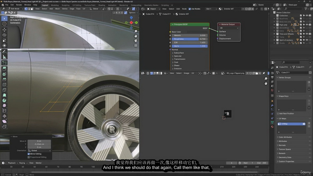Select the Add Cube tool
This screenshot has width=313, height=176.
pyautogui.click(x=4, y=63)
